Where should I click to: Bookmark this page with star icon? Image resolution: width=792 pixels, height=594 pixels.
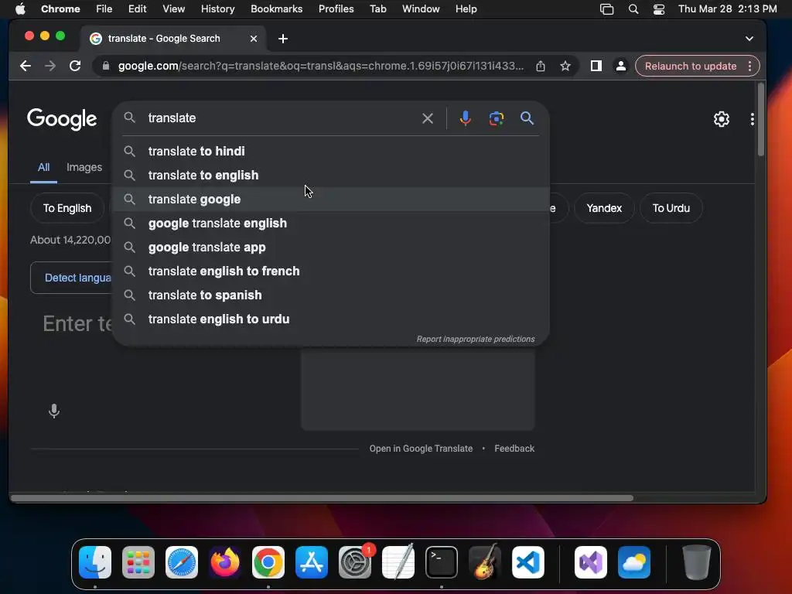[x=565, y=66]
